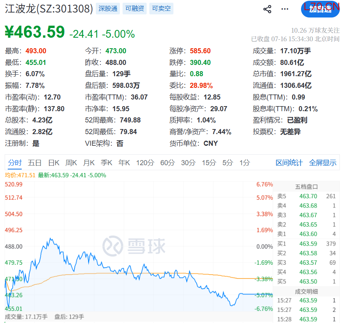This screenshot has height=323, width=341.
Task: Click the 流通值 value 1306.64亿
Action: click(296, 86)
